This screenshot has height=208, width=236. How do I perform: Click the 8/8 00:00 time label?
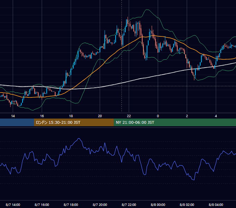point(158,205)
